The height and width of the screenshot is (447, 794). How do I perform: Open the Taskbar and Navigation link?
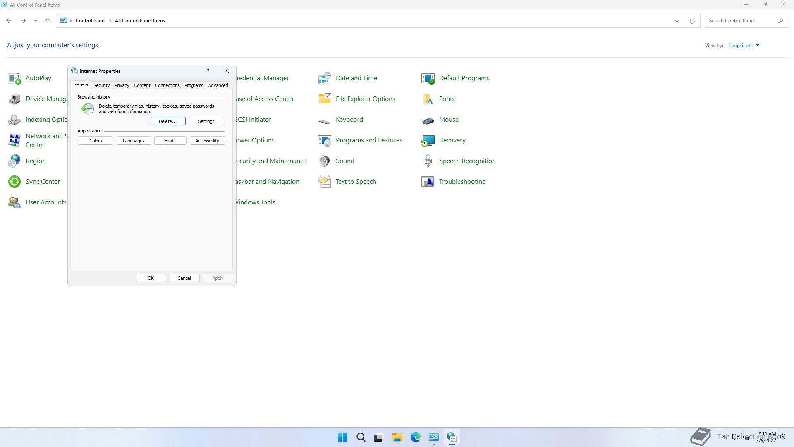(x=268, y=182)
